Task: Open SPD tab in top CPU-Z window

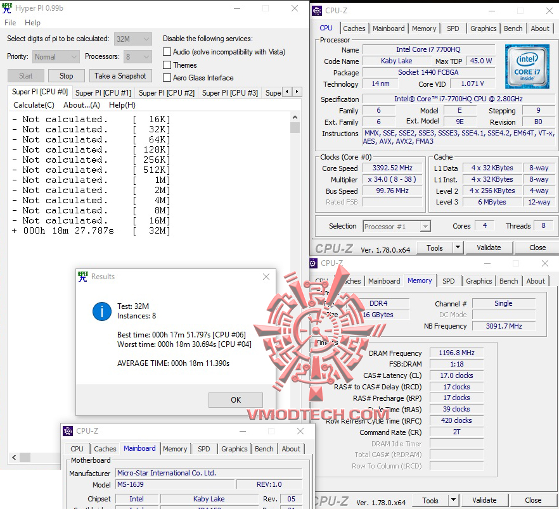Action: (x=453, y=28)
